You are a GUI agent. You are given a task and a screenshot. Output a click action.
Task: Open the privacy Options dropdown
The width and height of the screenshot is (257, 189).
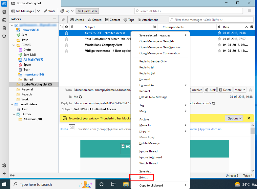pyautogui.click(x=234, y=118)
